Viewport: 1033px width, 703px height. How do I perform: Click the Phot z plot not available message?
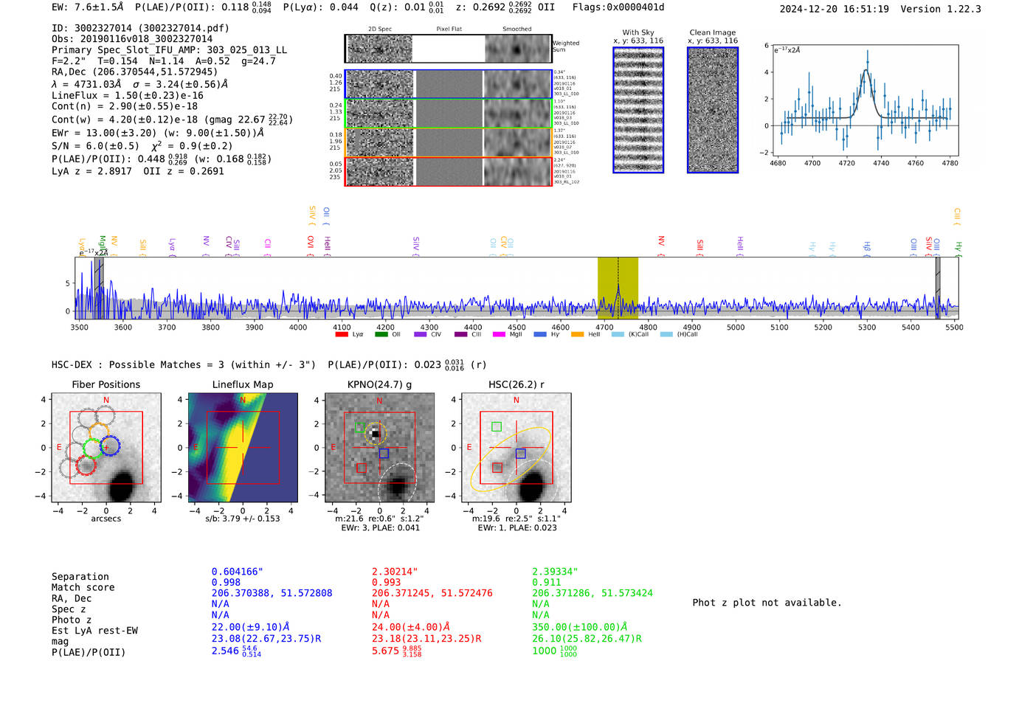(767, 603)
